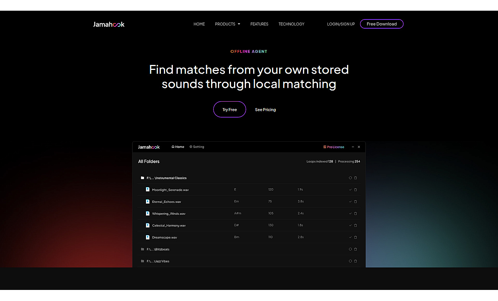Click the Celestial_Harmony.wav file icon

click(x=147, y=225)
